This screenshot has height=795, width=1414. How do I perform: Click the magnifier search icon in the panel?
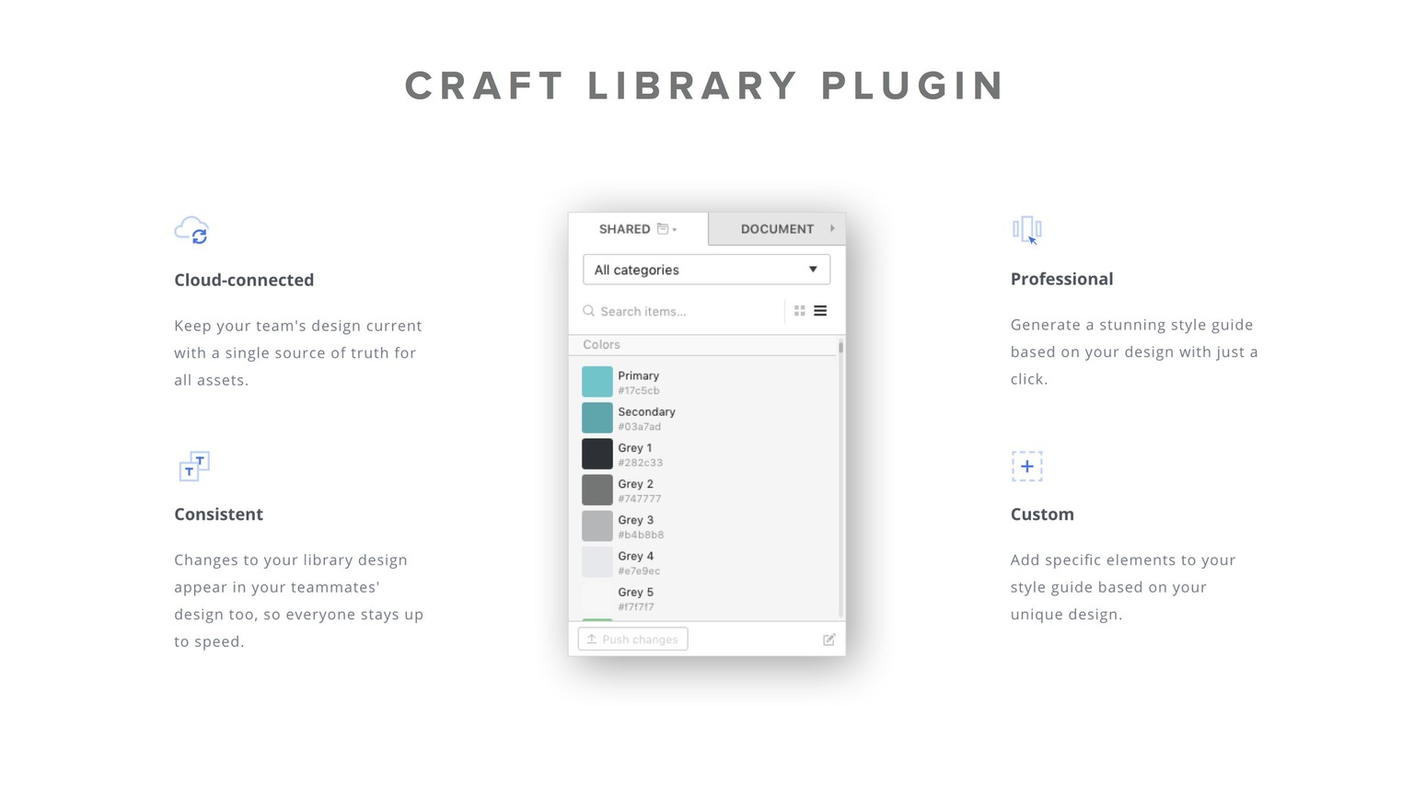(x=589, y=311)
